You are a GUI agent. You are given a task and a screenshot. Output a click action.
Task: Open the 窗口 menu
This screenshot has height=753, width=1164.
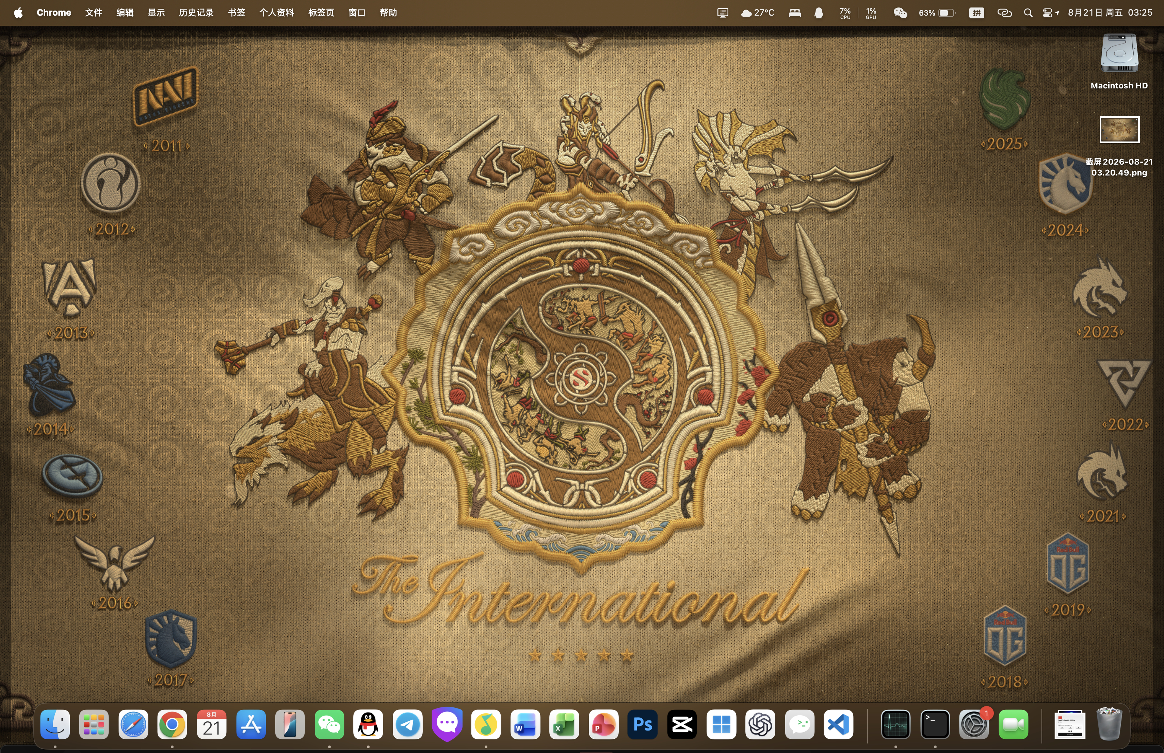(x=357, y=13)
